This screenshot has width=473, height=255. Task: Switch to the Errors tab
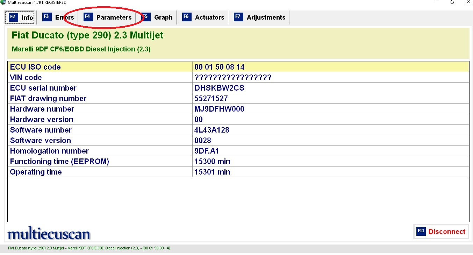click(58, 17)
